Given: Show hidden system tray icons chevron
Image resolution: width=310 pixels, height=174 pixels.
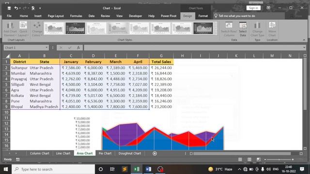Looking at the screenshot, I should click(239, 169).
